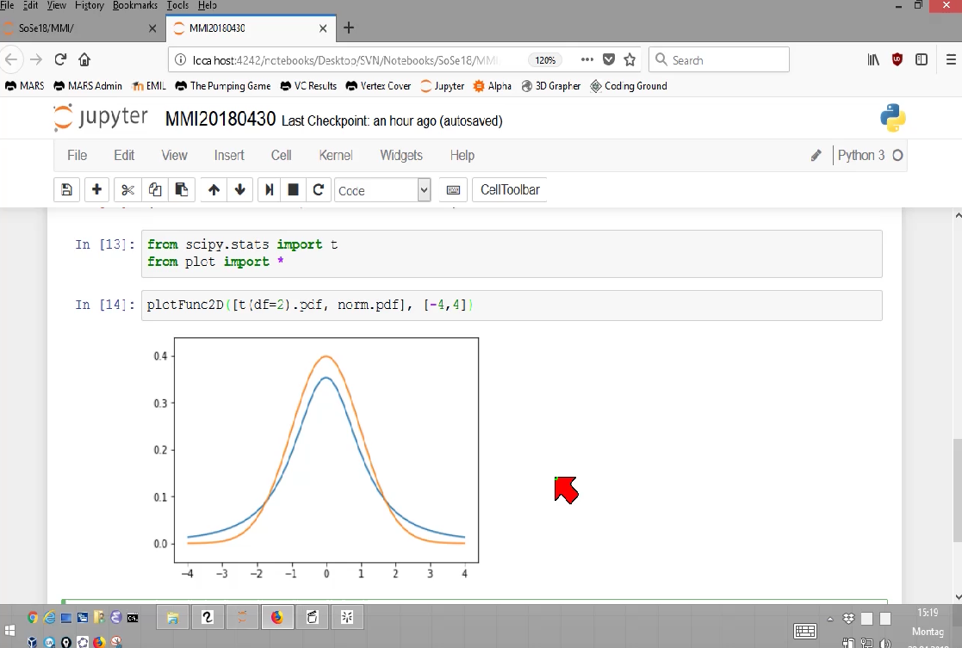Interrupt the kernel using the stop icon

pyautogui.click(x=294, y=190)
